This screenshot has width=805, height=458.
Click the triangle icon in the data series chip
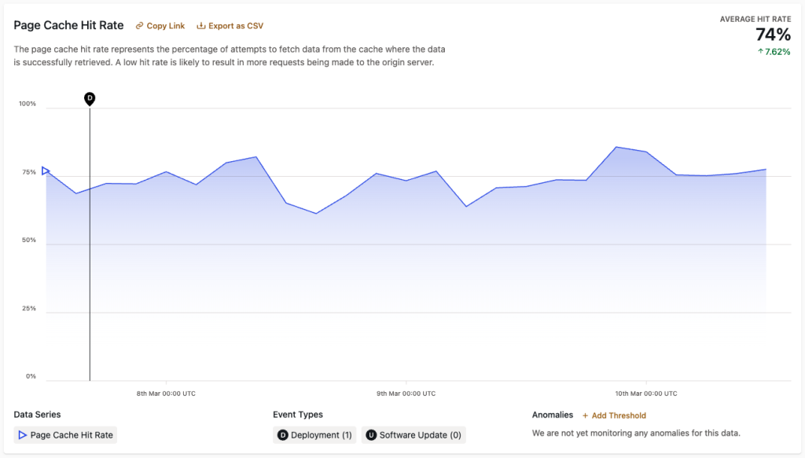point(23,435)
